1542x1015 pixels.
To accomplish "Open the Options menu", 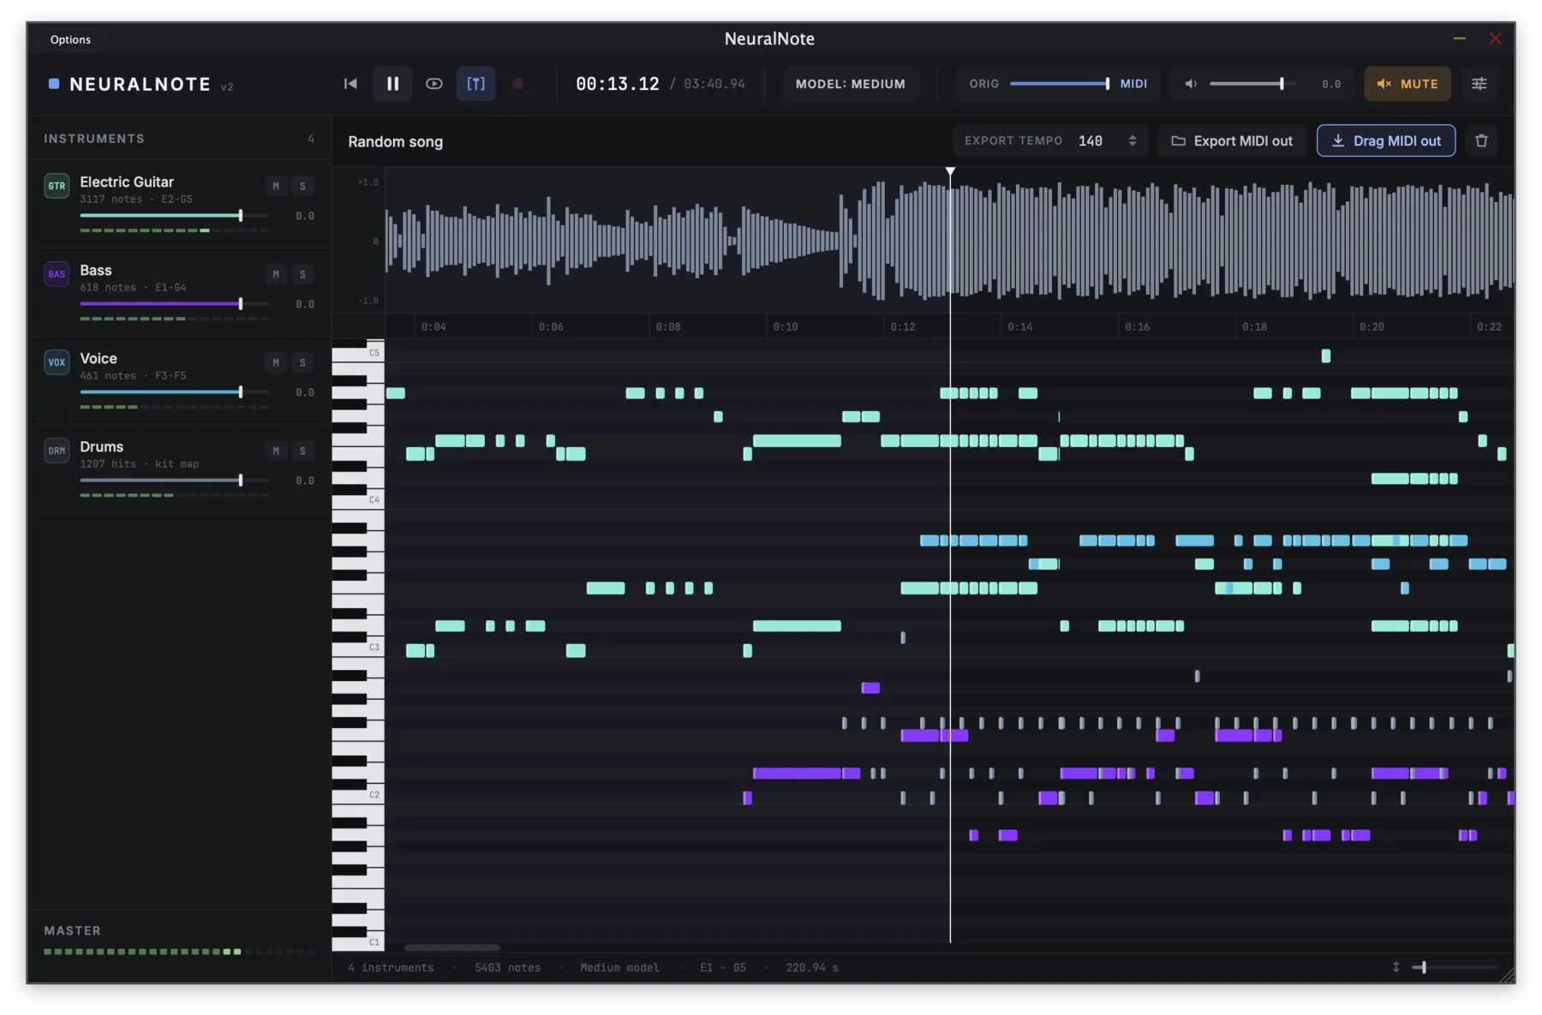I will (70, 39).
